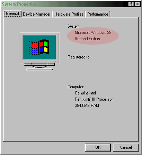Switch to the Device Manager tab
142x155 pixels.
[x=37, y=14]
